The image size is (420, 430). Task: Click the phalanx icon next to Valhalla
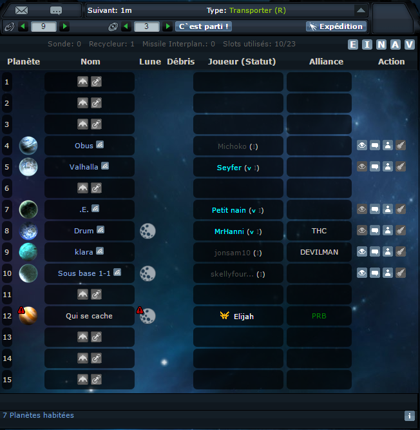(105, 166)
